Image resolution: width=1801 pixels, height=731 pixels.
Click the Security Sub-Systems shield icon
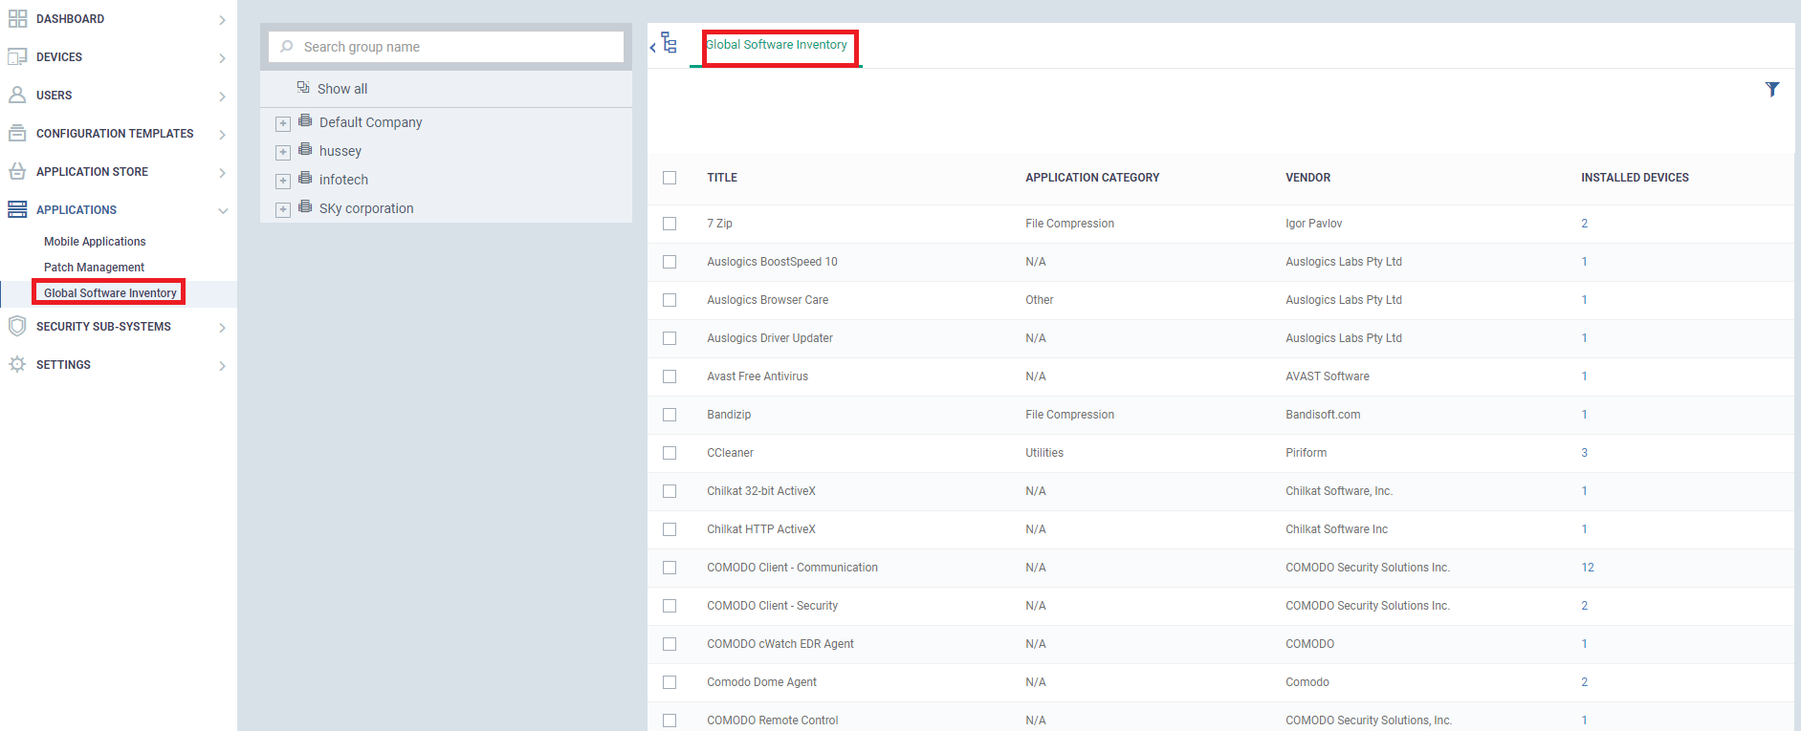[17, 327]
